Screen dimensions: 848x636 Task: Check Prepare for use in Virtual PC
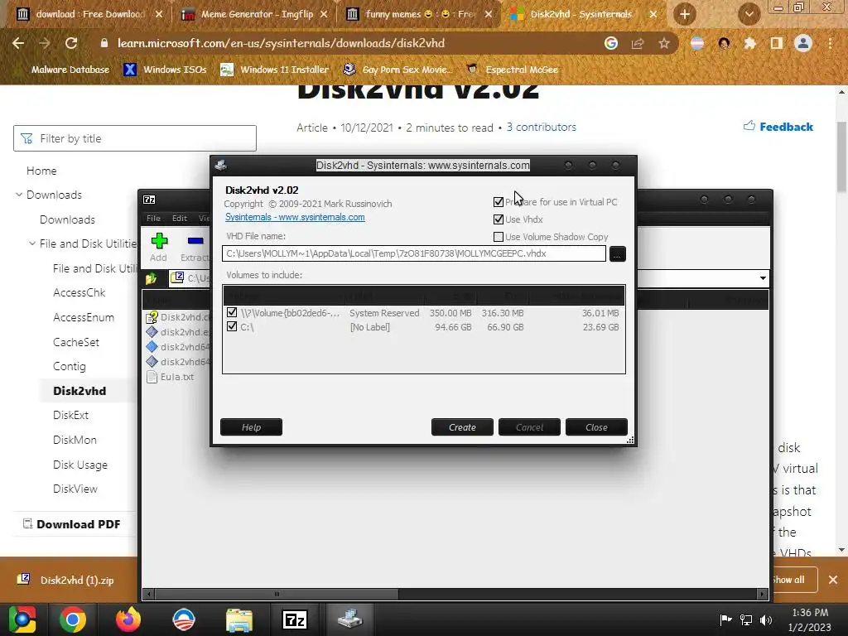coord(498,202)
